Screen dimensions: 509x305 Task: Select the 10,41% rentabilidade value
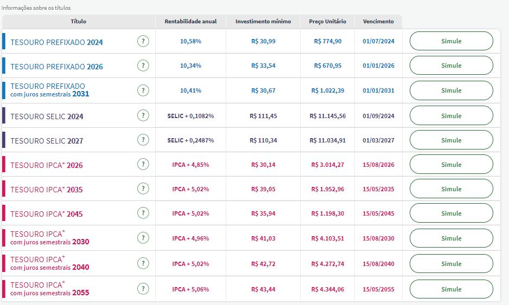click(x=190, y=90)
